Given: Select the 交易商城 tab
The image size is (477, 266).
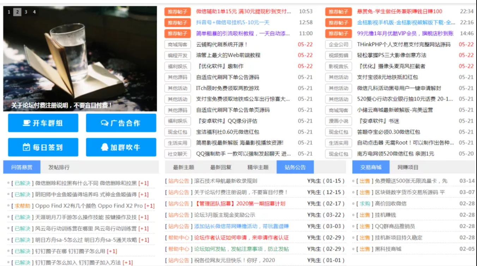Looking at the screenshot, I should pos(371,167).
